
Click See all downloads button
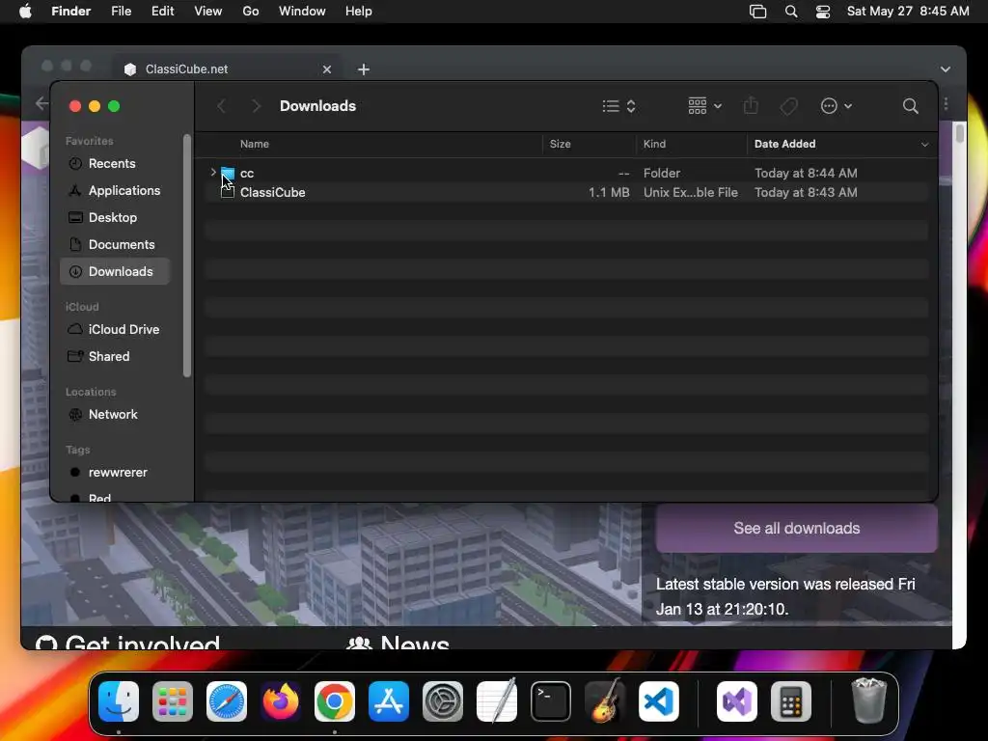(796, 528)
